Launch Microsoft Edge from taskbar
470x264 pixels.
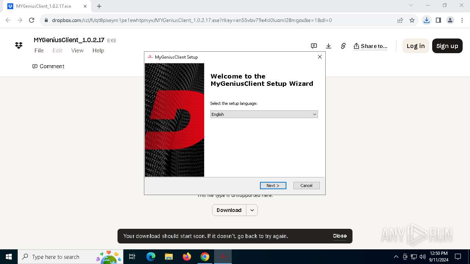click(x=151, y=257)
